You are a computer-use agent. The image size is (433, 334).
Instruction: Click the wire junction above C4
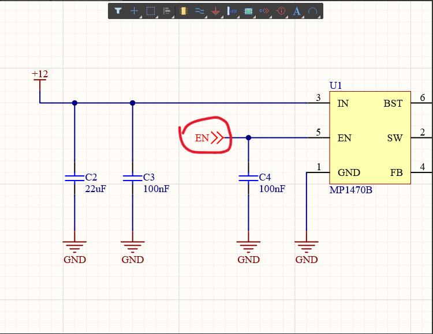click(248, 137)
